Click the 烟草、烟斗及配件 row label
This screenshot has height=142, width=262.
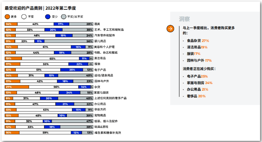point(106,121)
